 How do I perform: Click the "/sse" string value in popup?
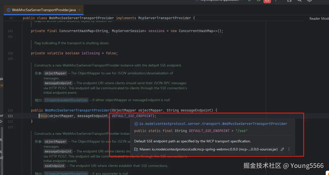(x=241, y=131)
